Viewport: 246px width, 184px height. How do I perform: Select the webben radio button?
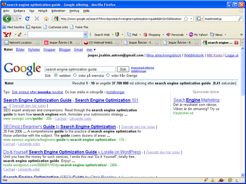coord(56,75)
